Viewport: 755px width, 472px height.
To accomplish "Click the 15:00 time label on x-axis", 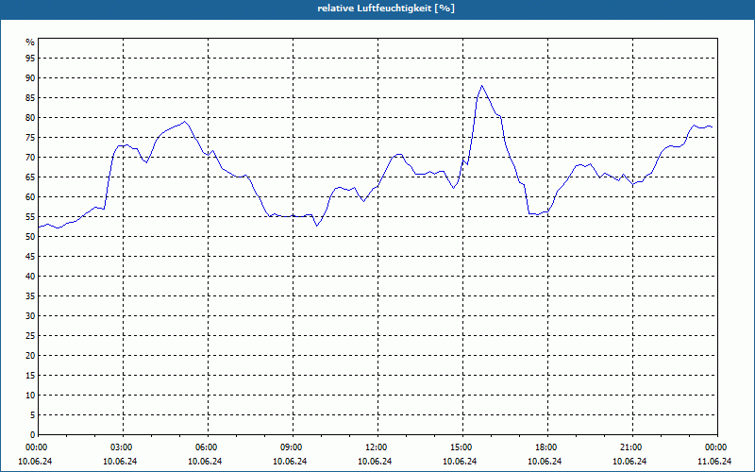I will [462, 447].
